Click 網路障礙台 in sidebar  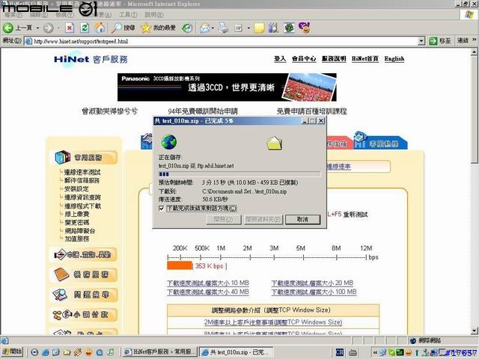coord(80,231)
